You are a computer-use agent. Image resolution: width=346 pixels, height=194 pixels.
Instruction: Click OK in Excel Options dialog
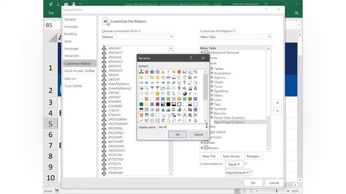point(253,183)
